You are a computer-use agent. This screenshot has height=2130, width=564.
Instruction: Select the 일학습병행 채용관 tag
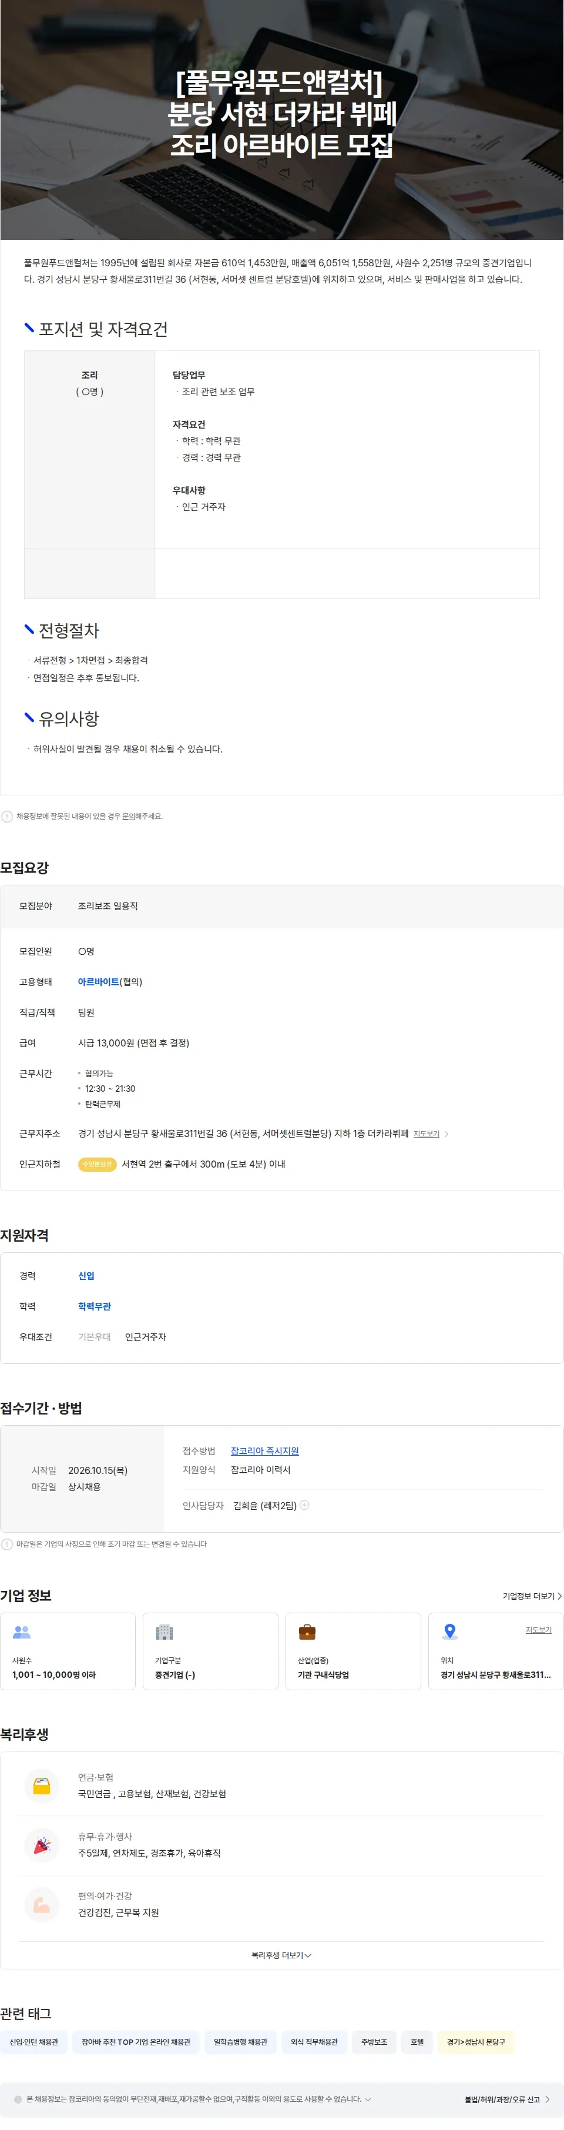(240, 2042)
